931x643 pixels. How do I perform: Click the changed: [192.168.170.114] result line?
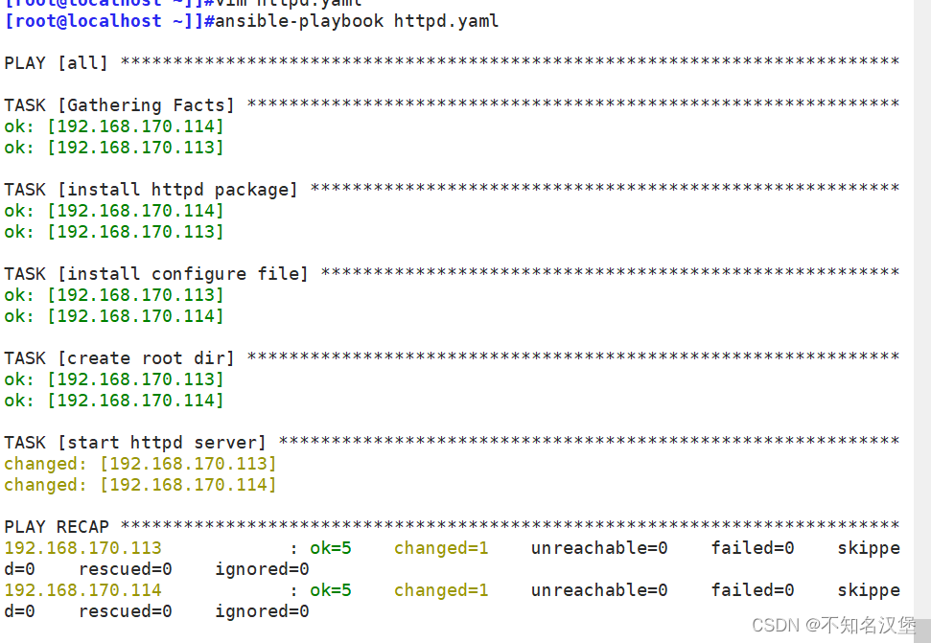[140, 485]
